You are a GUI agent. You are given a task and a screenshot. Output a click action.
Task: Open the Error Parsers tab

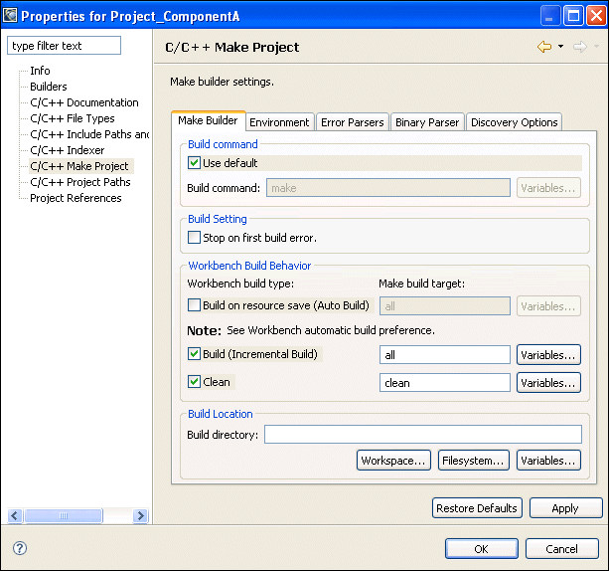[353, 122]
